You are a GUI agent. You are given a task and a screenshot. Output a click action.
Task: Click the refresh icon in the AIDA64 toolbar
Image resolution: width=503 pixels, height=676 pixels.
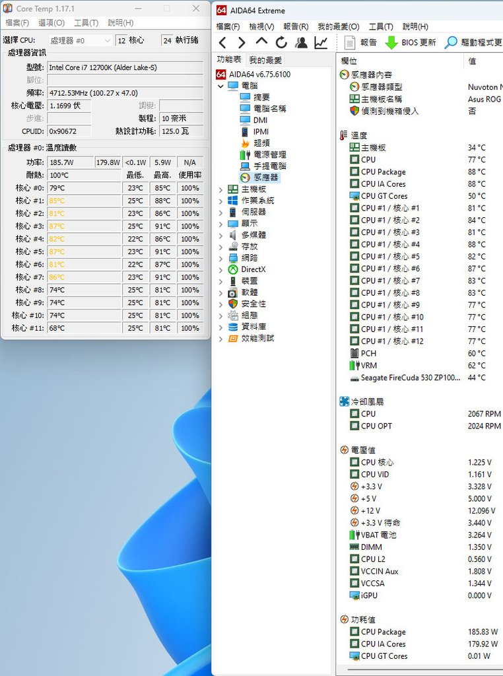(x=281, y=42)
